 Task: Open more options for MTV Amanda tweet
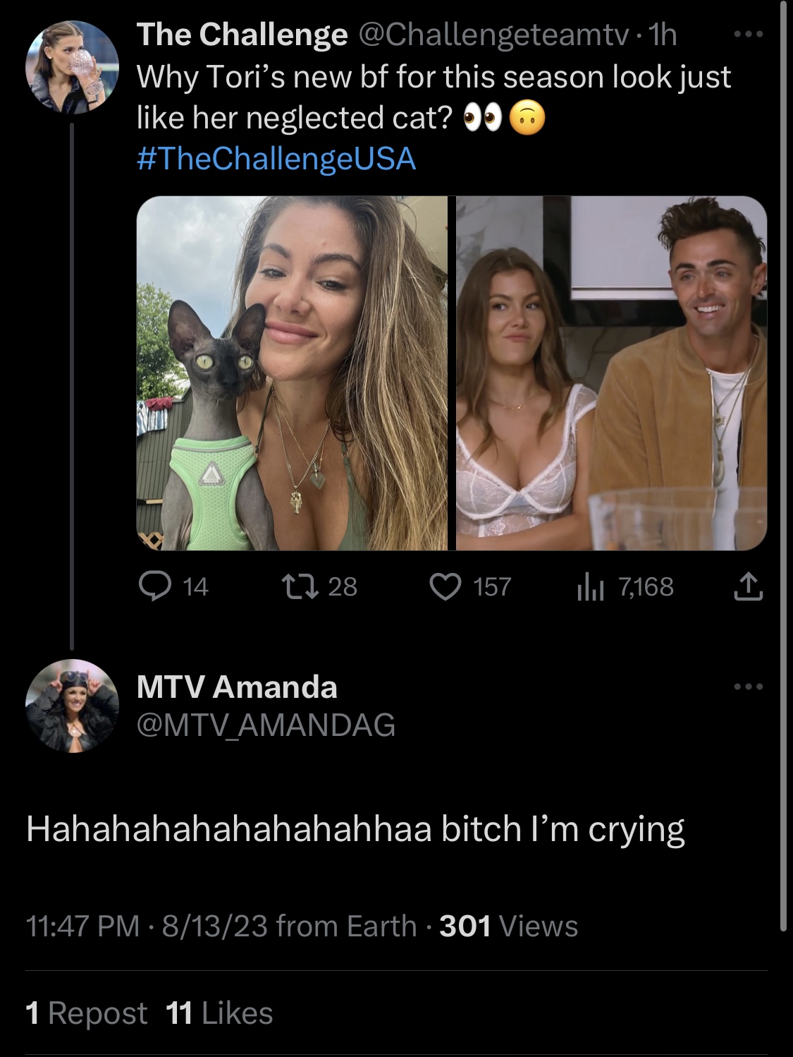[x=748, y=687]
